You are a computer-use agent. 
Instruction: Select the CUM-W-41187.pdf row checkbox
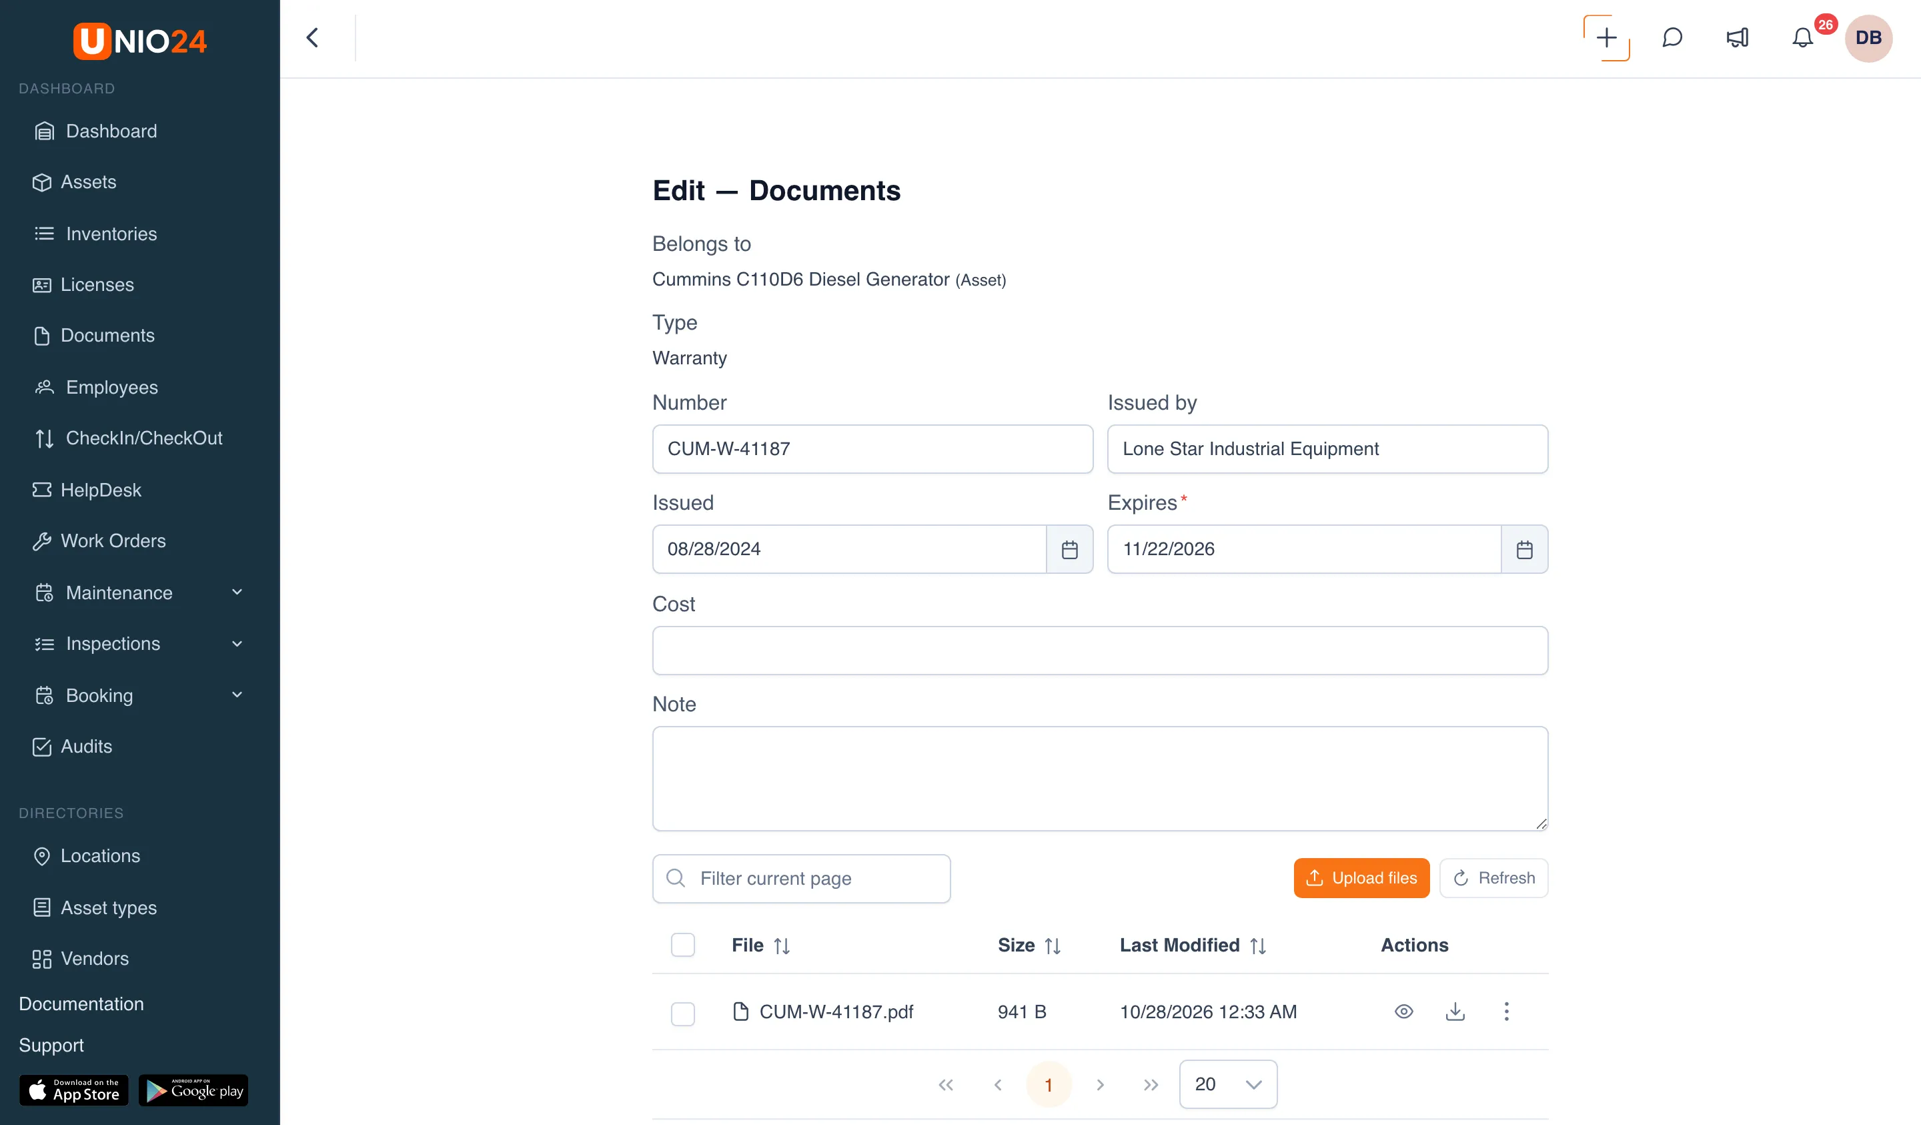click(x=683, y=1014)
